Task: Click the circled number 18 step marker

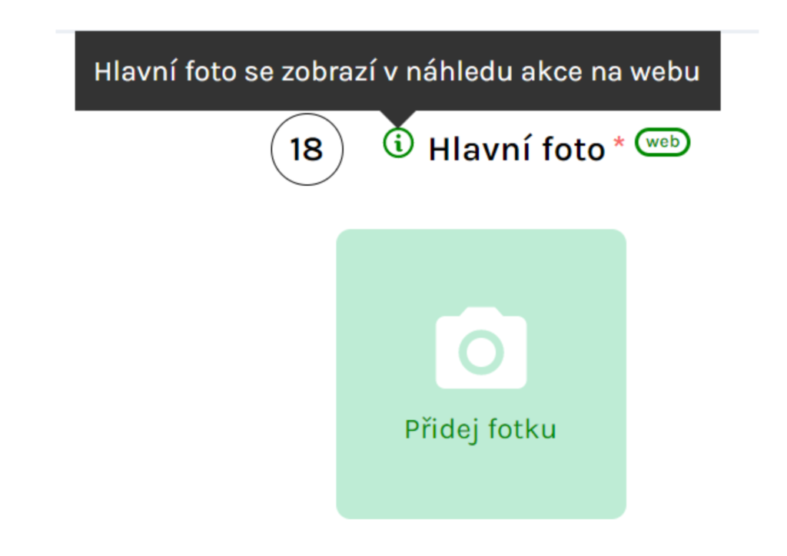Action: 307,150
